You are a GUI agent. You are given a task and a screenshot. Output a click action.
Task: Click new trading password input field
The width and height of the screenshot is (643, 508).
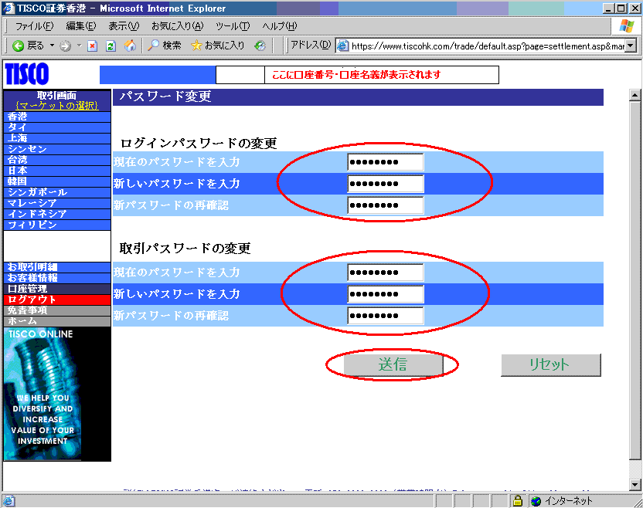pos(386,293)
